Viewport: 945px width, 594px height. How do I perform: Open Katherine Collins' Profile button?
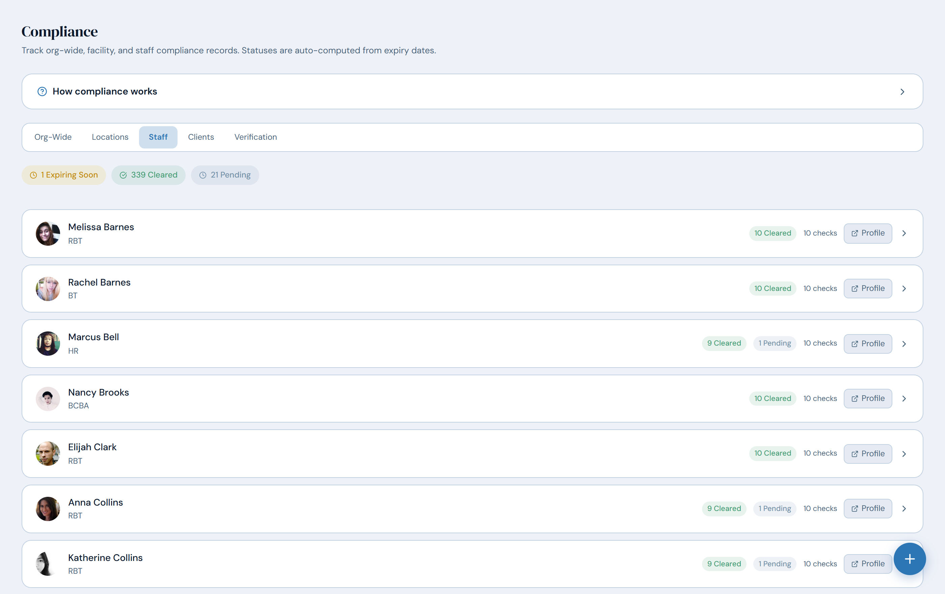pyautogui.click(x=868, y=564)
